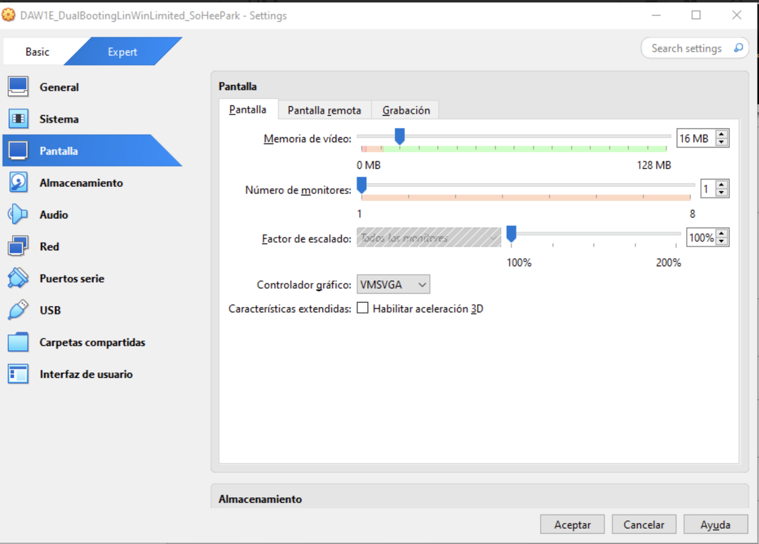
Task: Open Puertos serie settings
Action: click(x=71, y=278)
